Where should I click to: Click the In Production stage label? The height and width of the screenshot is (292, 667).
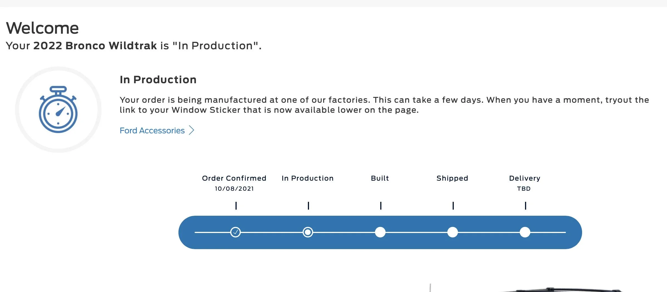tap(308, 178)
